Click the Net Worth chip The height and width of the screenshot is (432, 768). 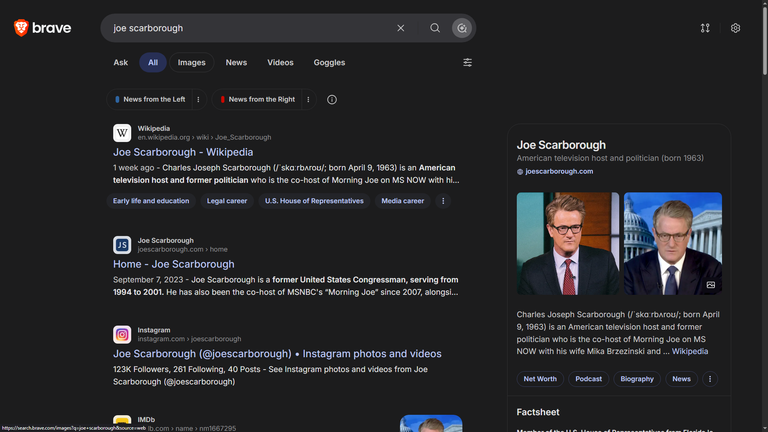pos(540,379)
